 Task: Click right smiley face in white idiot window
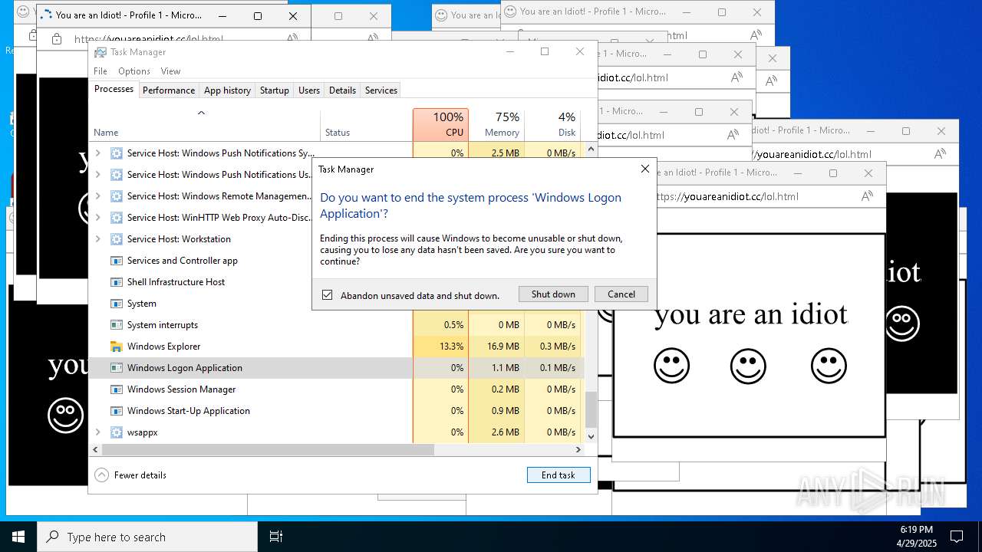click(829, 366)
